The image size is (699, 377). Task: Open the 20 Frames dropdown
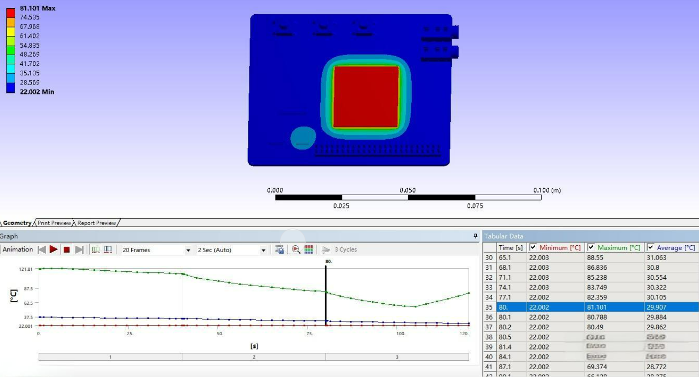point(188,250)
